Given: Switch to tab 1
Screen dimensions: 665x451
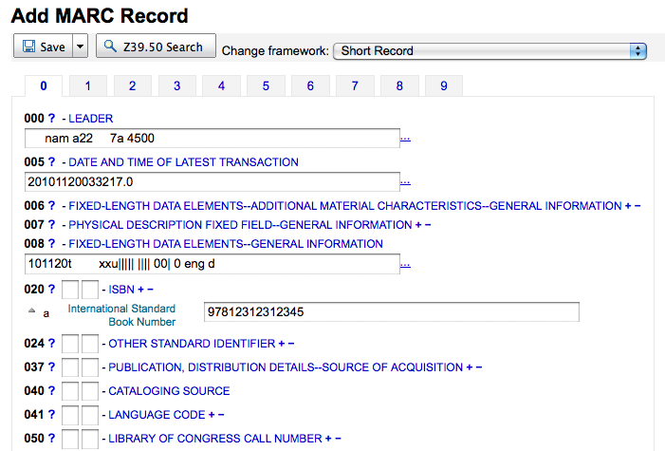Looking at the screenshot, I should coord(88,86).
